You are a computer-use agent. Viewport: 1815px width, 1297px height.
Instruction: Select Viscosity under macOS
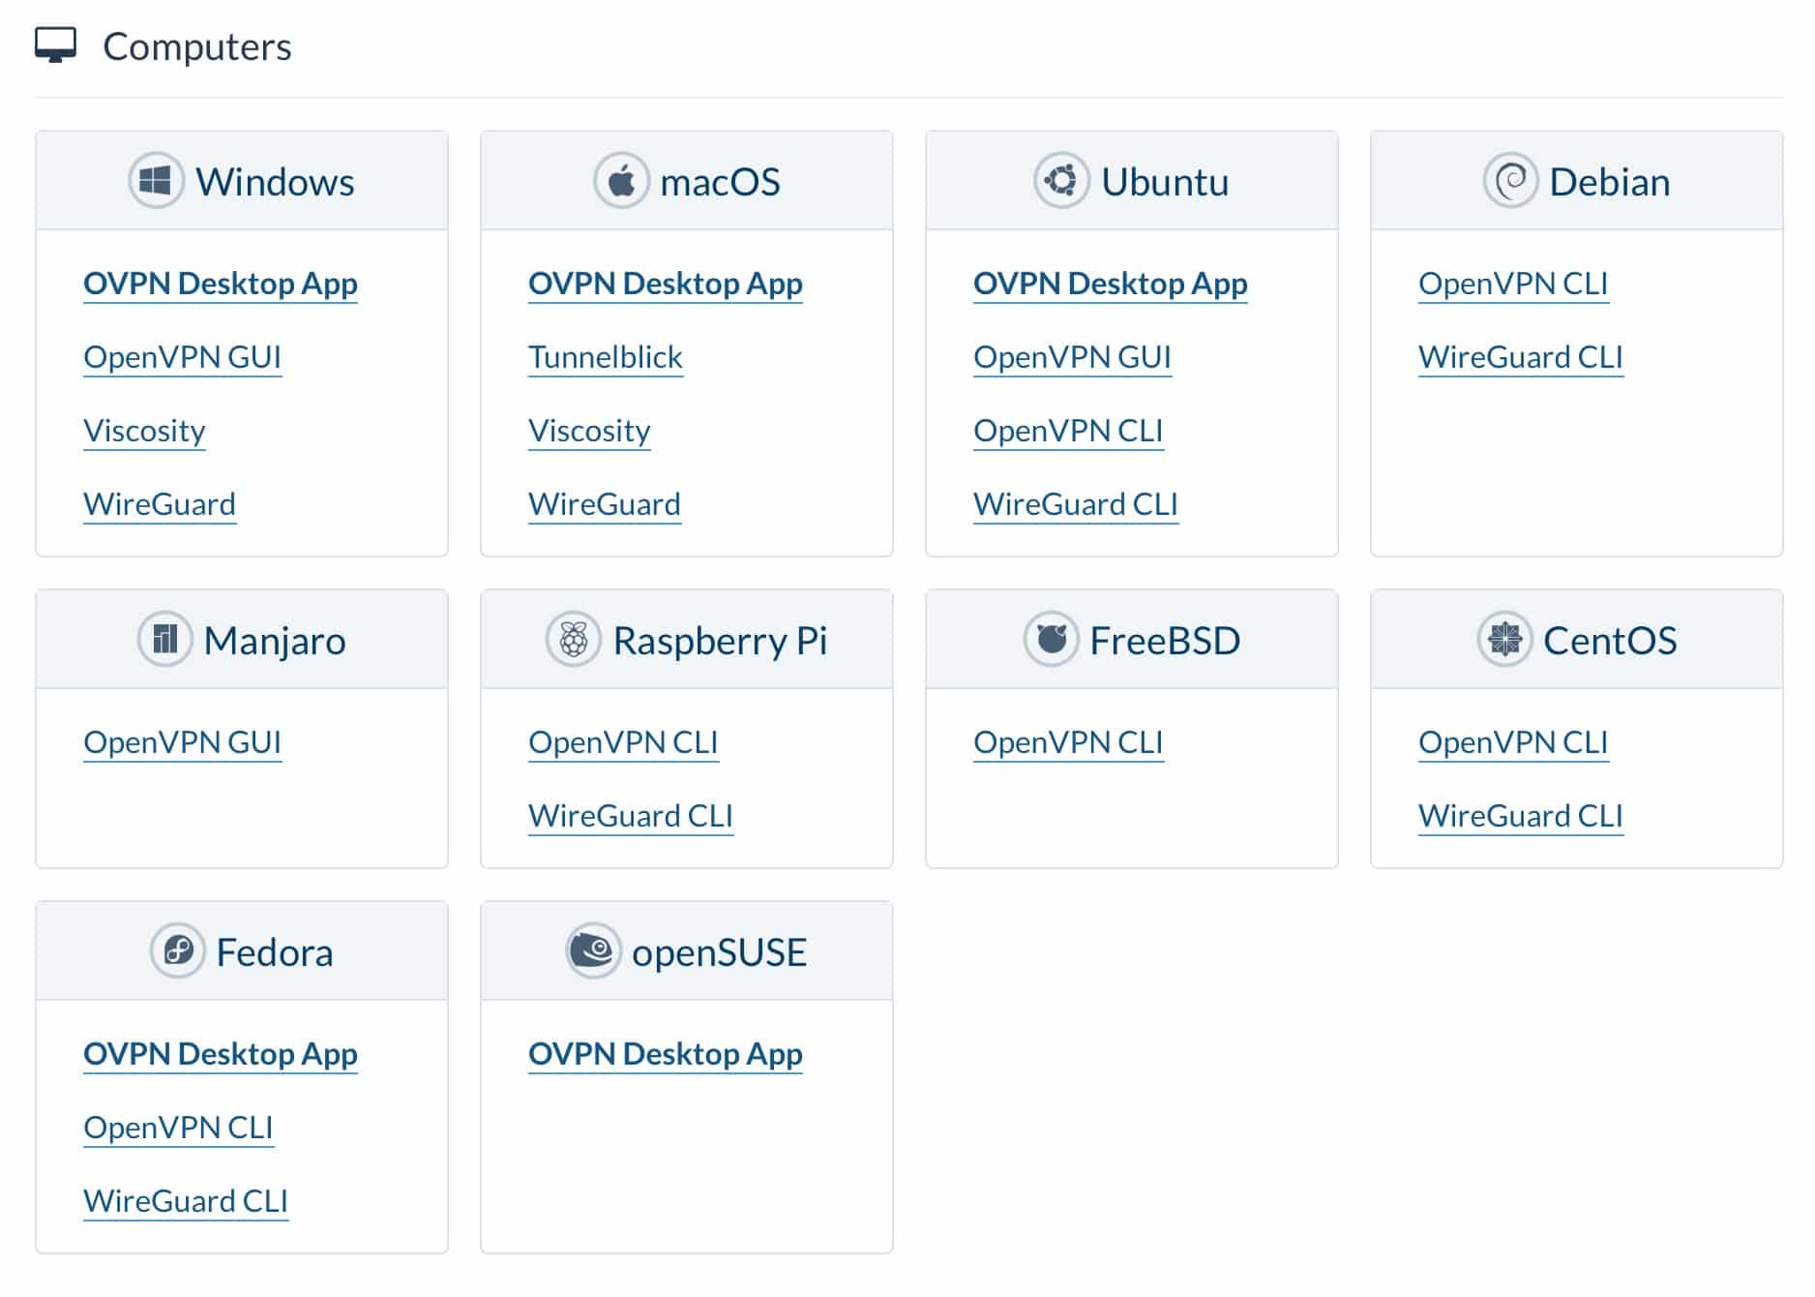[589, 431]
